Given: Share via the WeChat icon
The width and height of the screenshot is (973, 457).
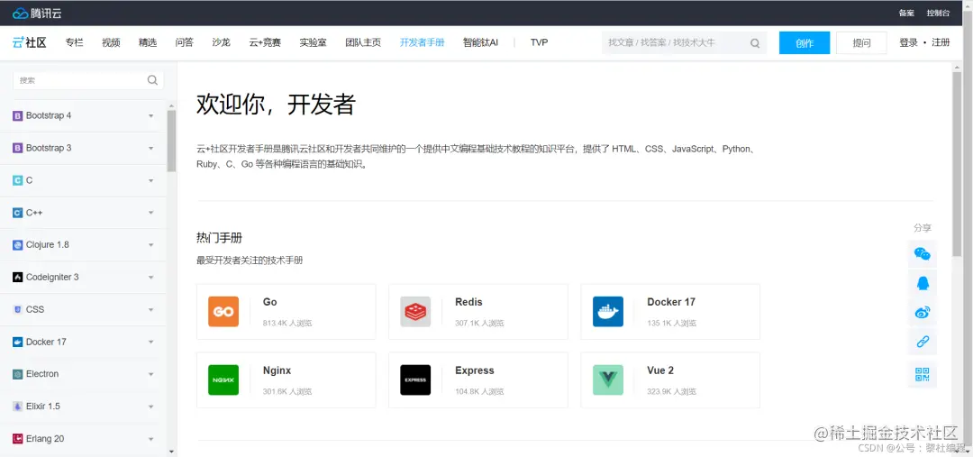Looking at the screenshot, I should point(923,253).
